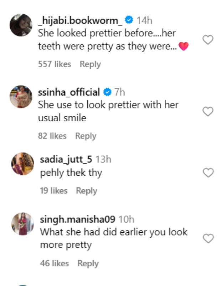The image size is (221, 286).
Task: Visit the ssinha_official username link
Action: click(x=69, y=92)
